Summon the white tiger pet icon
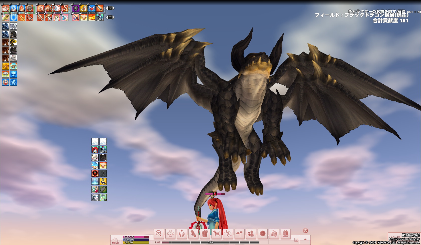 (95, 197)
